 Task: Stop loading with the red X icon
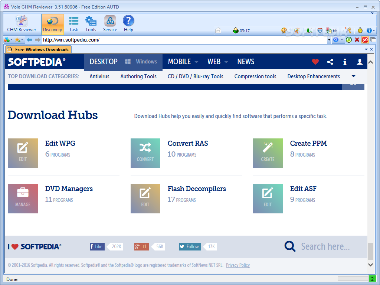[357, 40]
